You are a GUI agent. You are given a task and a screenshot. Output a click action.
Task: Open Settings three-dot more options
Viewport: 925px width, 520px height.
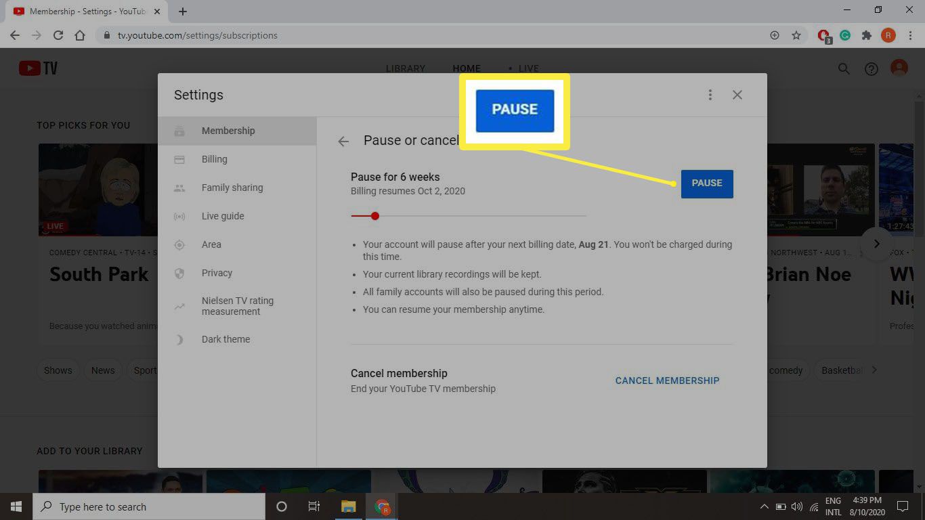(x=710, y=95)
